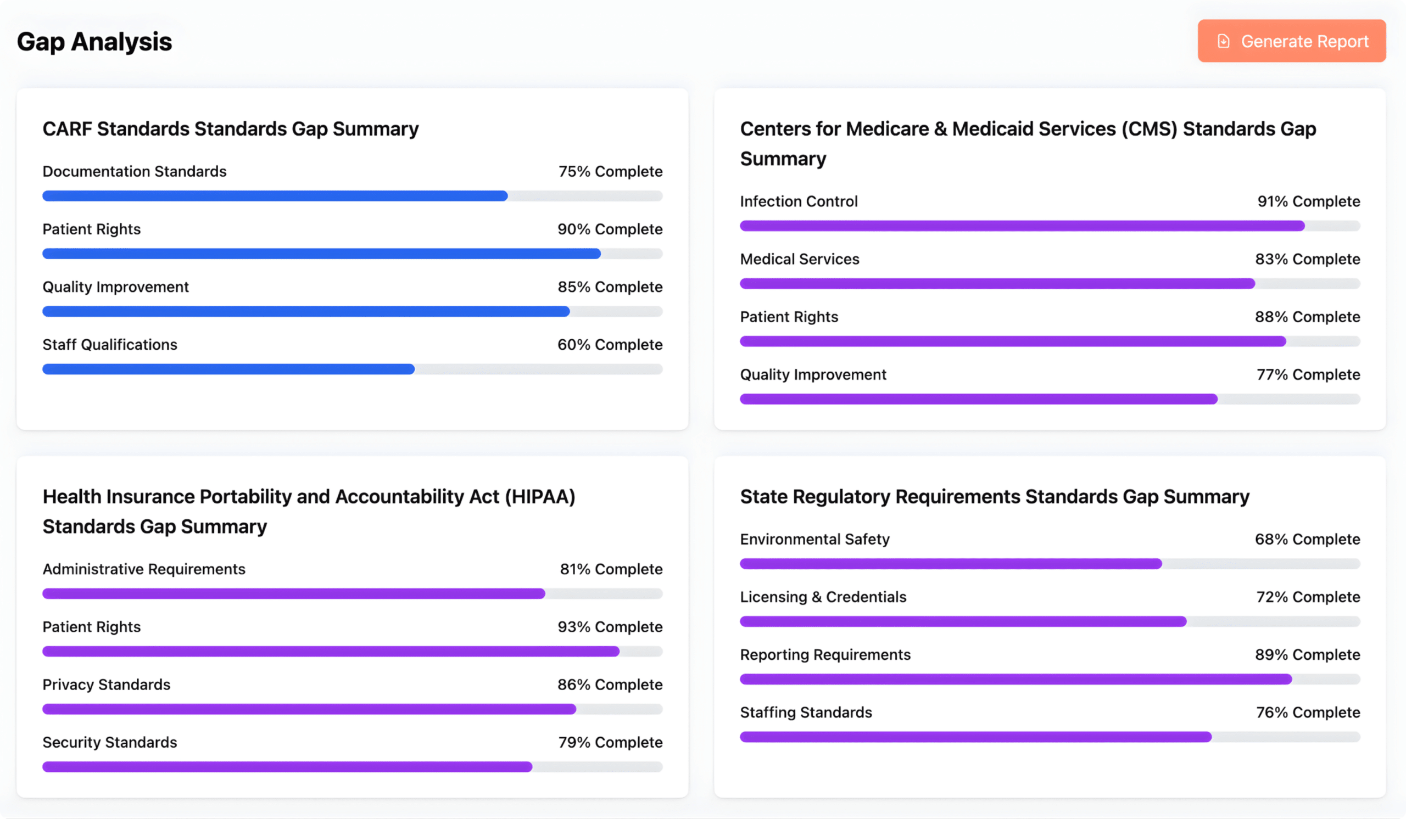Click the Staffing Standards progress bar
1406x819 pixels.
(1050, 737)
